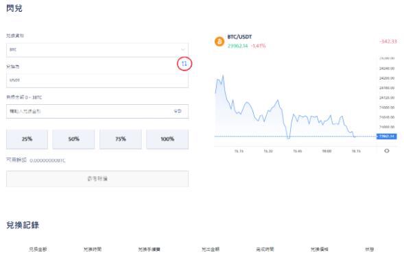
Task: Click the 'all' link inside amount input
Action: coord(178,111)
